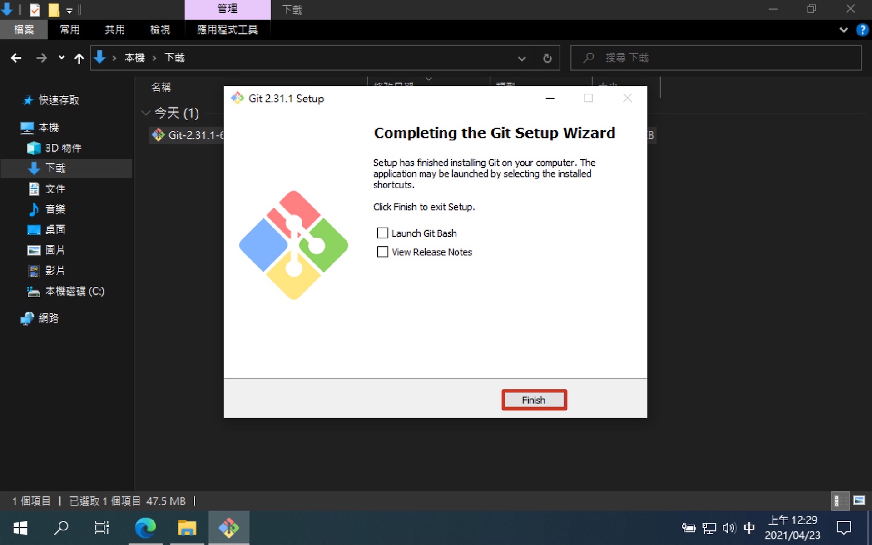Expand the ribbon with the chevron
The height and width of the screenshot is (545, 872).
coord(843,30)
